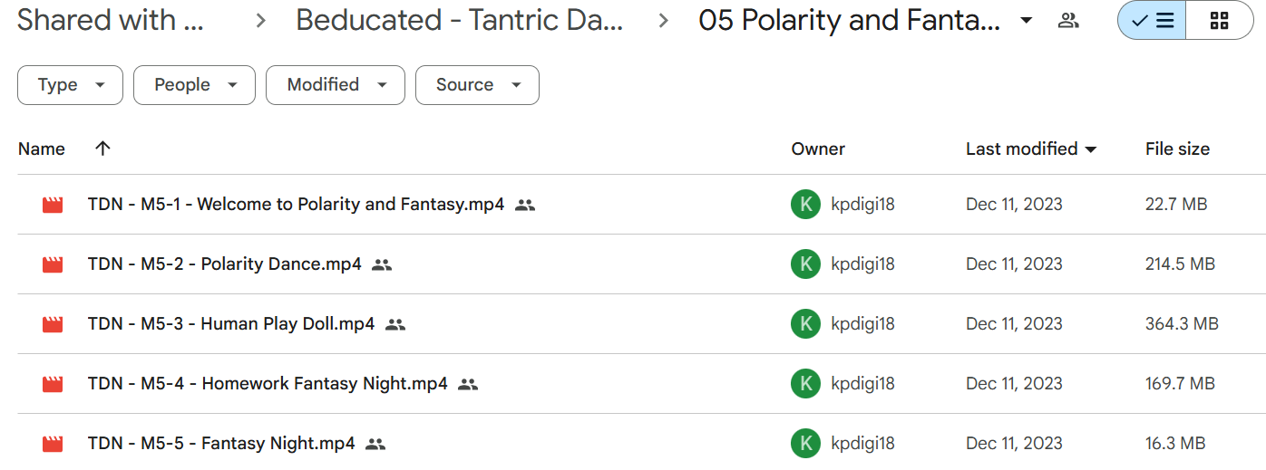Reverse sort with the Name arrow icon
This screenshot has width=1266, height=470.
tap(102, 149)
